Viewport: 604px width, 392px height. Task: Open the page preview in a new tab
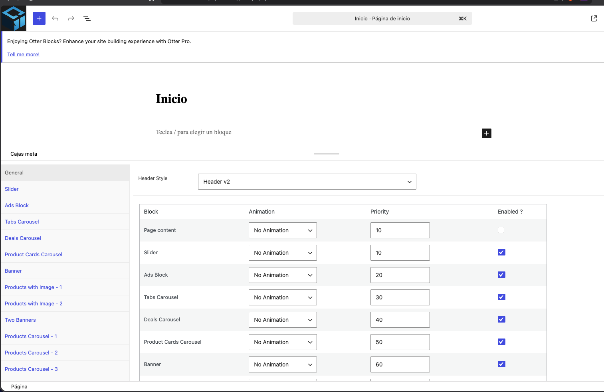click(x=594, y=18)
